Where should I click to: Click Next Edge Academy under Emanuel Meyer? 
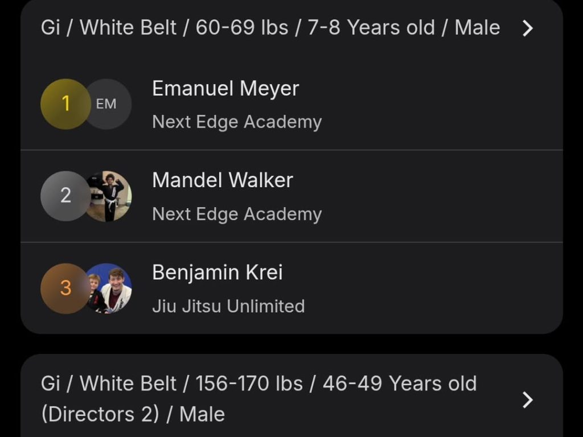237,122
